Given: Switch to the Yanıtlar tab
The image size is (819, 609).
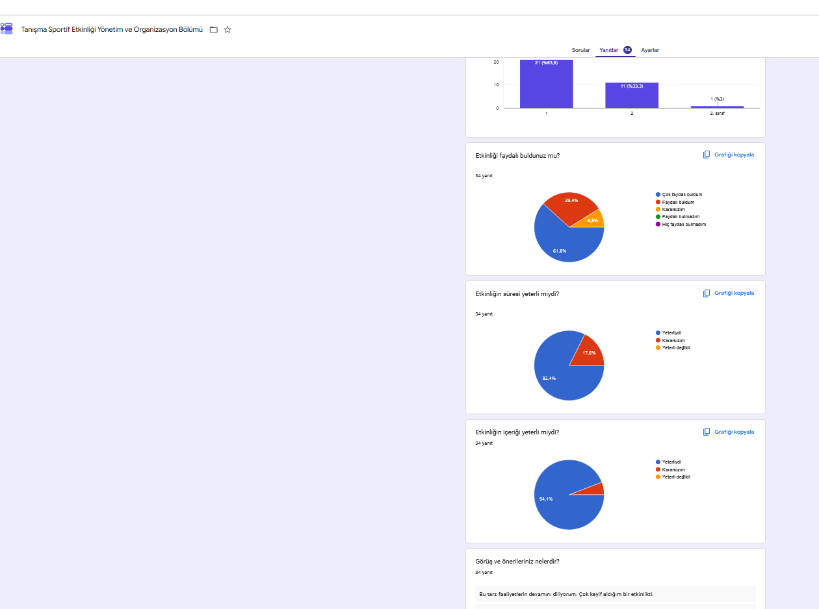Looking at the screenshot, I should [x=609, y=50].
